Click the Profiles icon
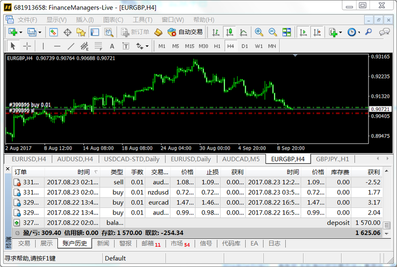 31,32
